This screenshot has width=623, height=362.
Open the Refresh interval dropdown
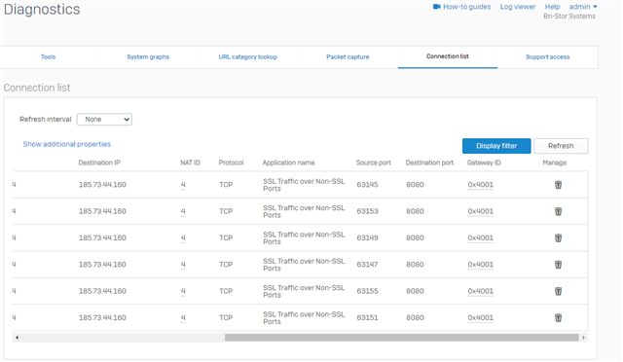(x=104, y=120)
